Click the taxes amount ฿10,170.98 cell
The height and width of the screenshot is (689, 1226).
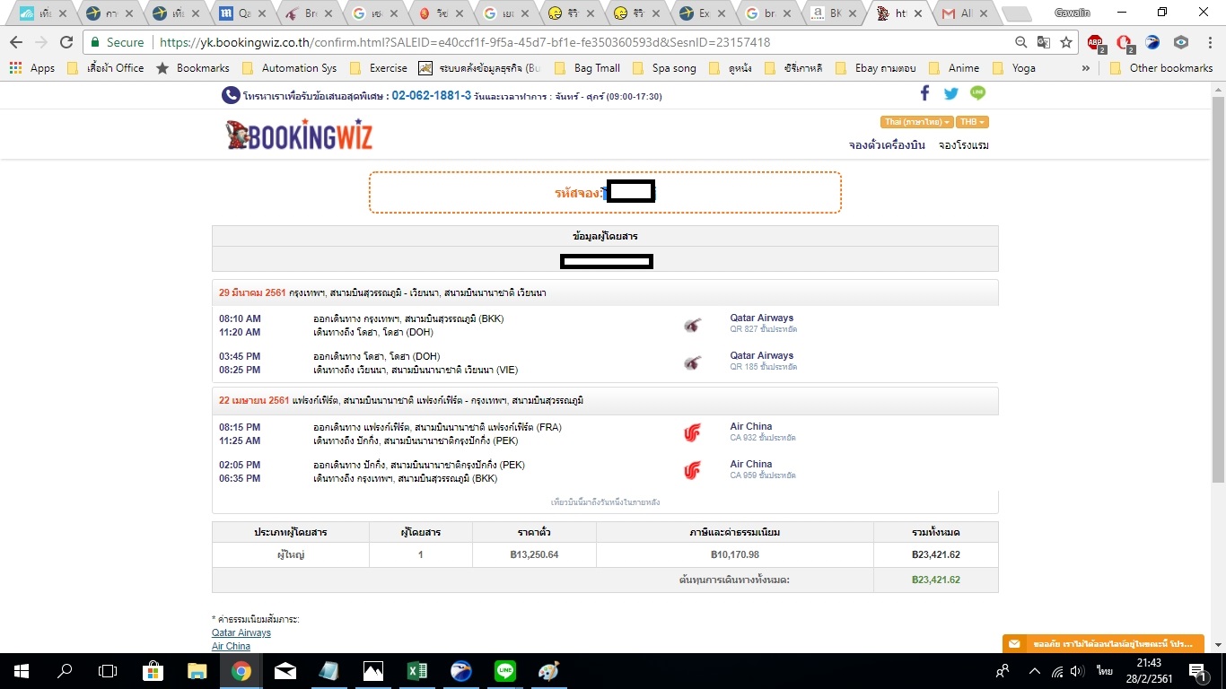pyautogui.click(x=735, y=554)
